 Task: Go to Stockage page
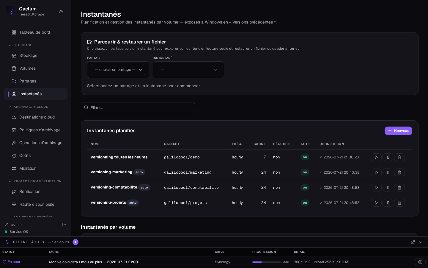[x=35, y=55]
